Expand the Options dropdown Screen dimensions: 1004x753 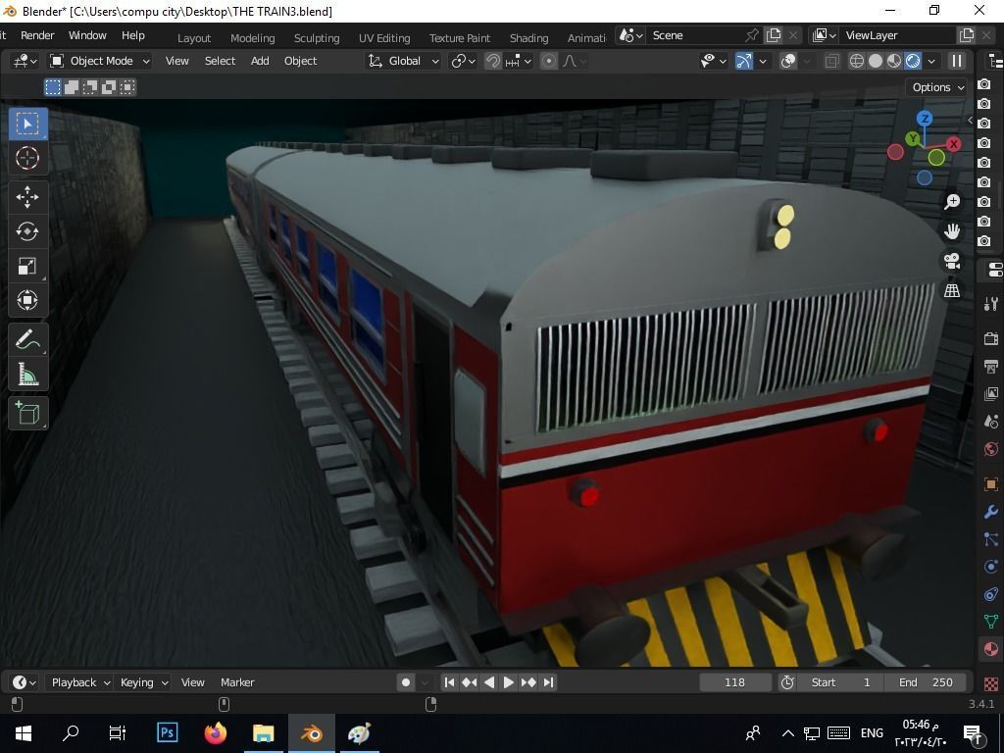[x=936, y=87]
